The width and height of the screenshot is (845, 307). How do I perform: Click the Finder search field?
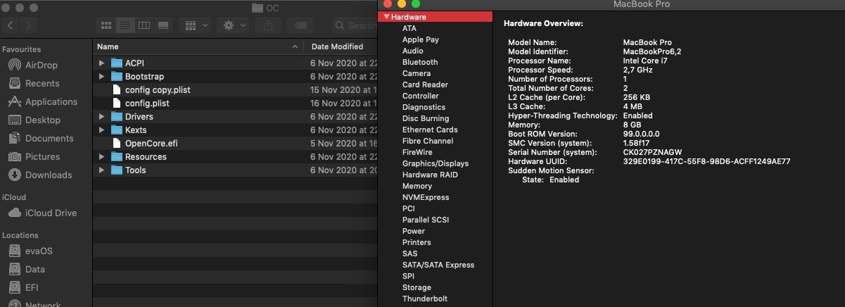tap(355, 25)
